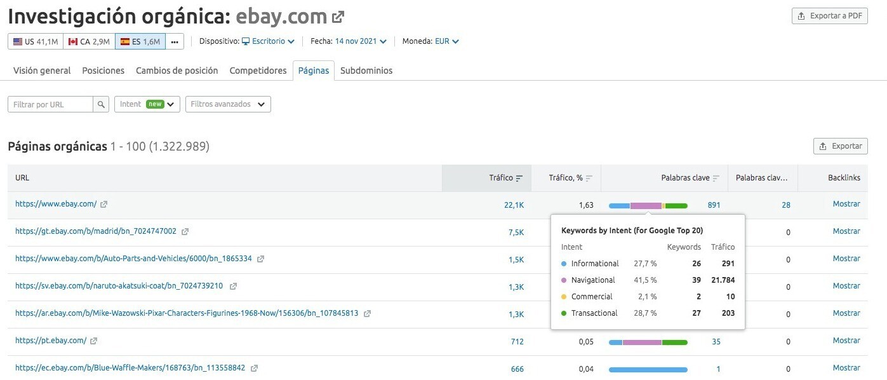Viewport: 887px width, 380px height.
Task: Sort by Tráfico column sort icon
Action: point(519,179)
